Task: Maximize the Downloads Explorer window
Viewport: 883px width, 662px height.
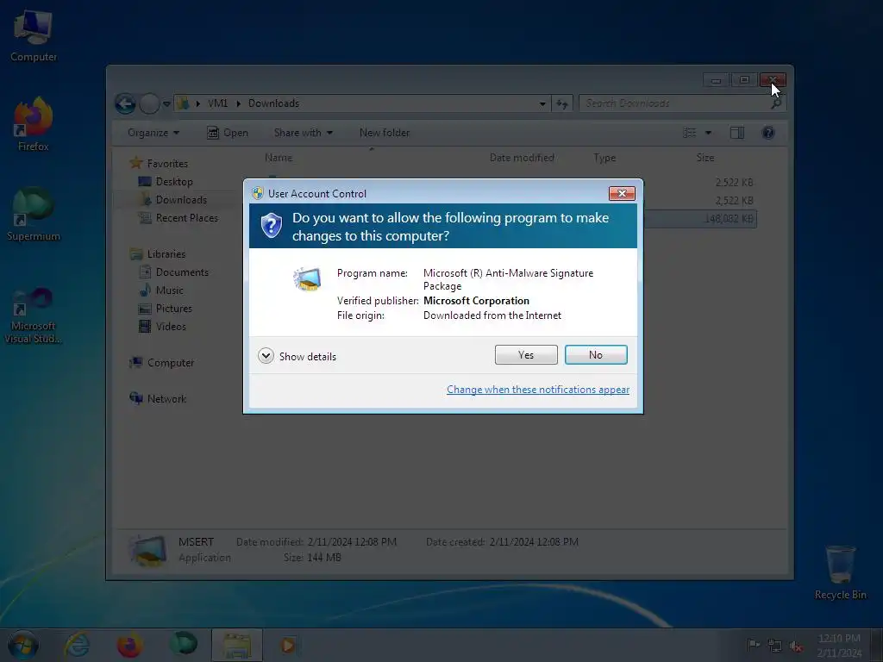Action: 744,80
